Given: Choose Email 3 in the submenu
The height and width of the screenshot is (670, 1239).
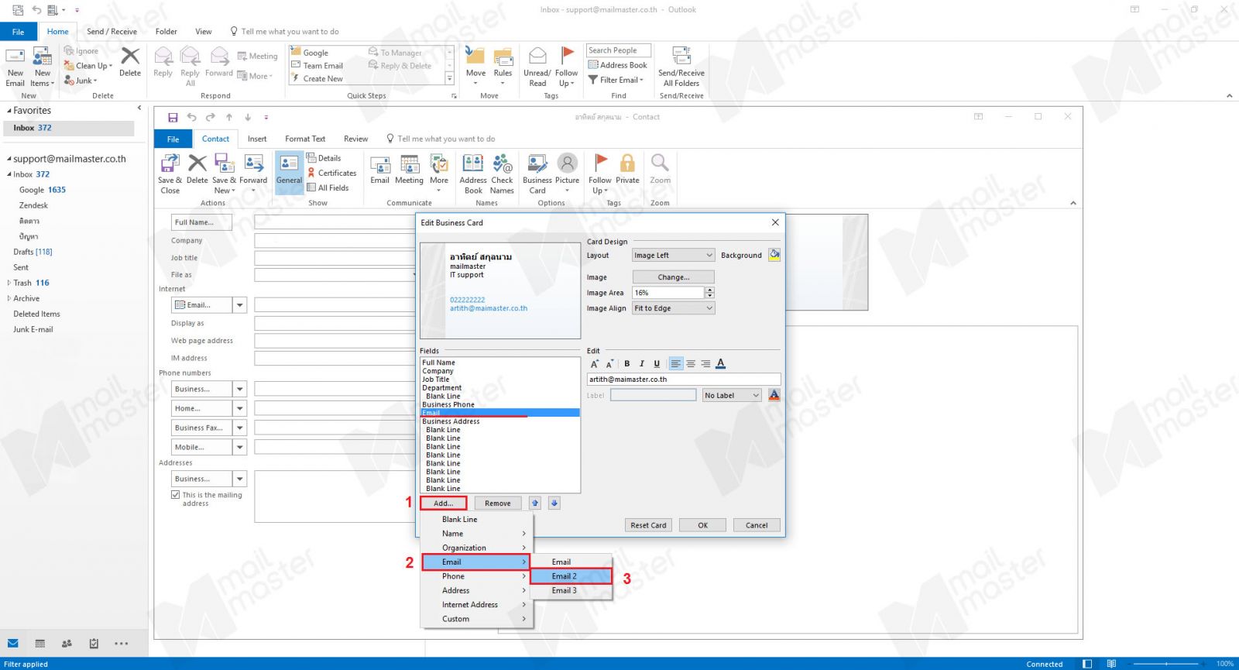Looking at the screenshot, I should pyautogui.click(x=571, y=590).
